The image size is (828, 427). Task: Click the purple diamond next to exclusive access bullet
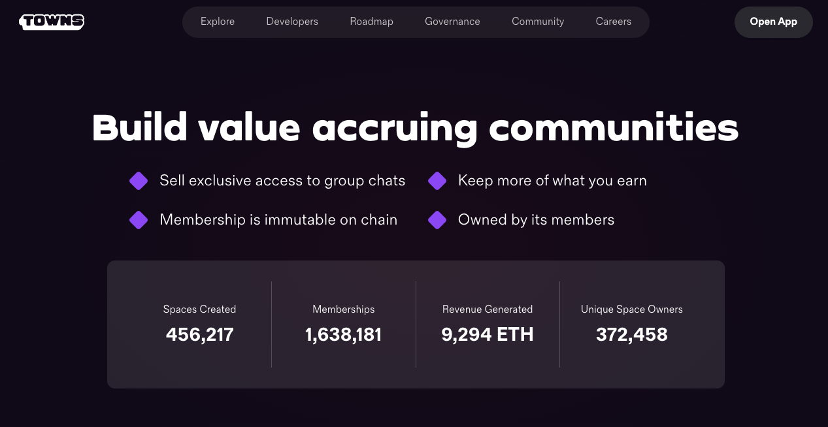click(139, 180)
